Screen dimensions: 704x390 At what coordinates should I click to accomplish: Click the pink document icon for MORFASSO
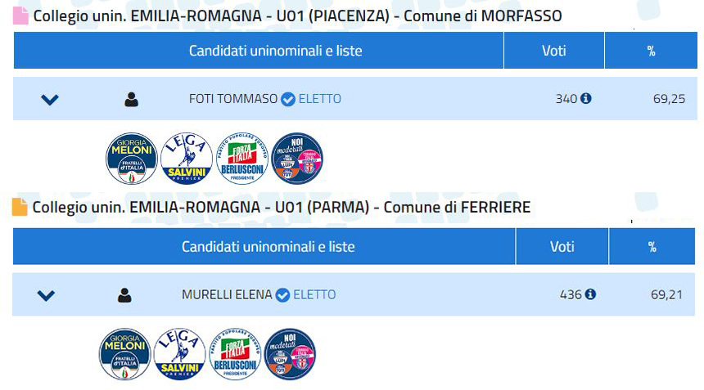(x=20, y=16)
